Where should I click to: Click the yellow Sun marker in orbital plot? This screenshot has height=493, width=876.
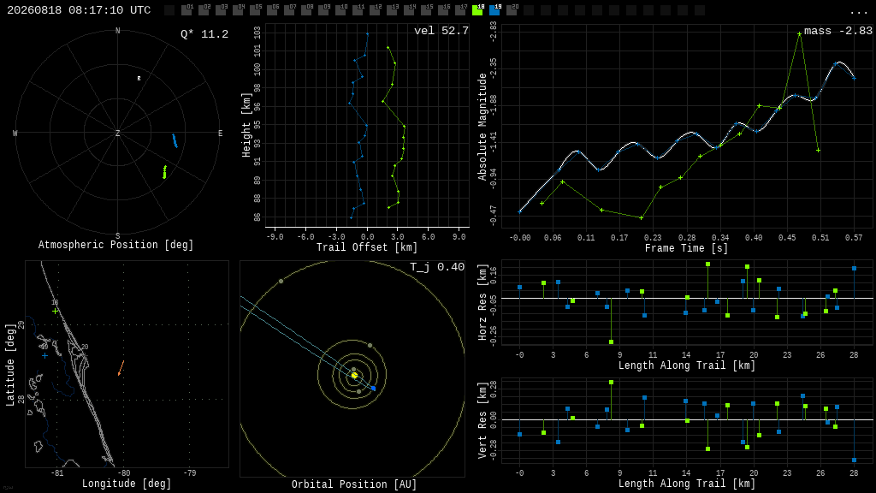(x=354, y=376)
